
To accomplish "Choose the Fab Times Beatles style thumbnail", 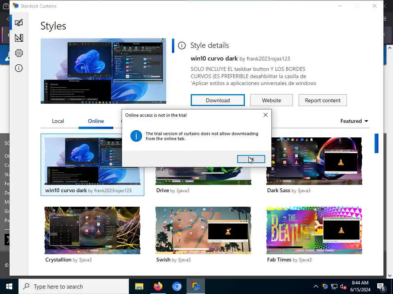I will click(x=314, y=230).
